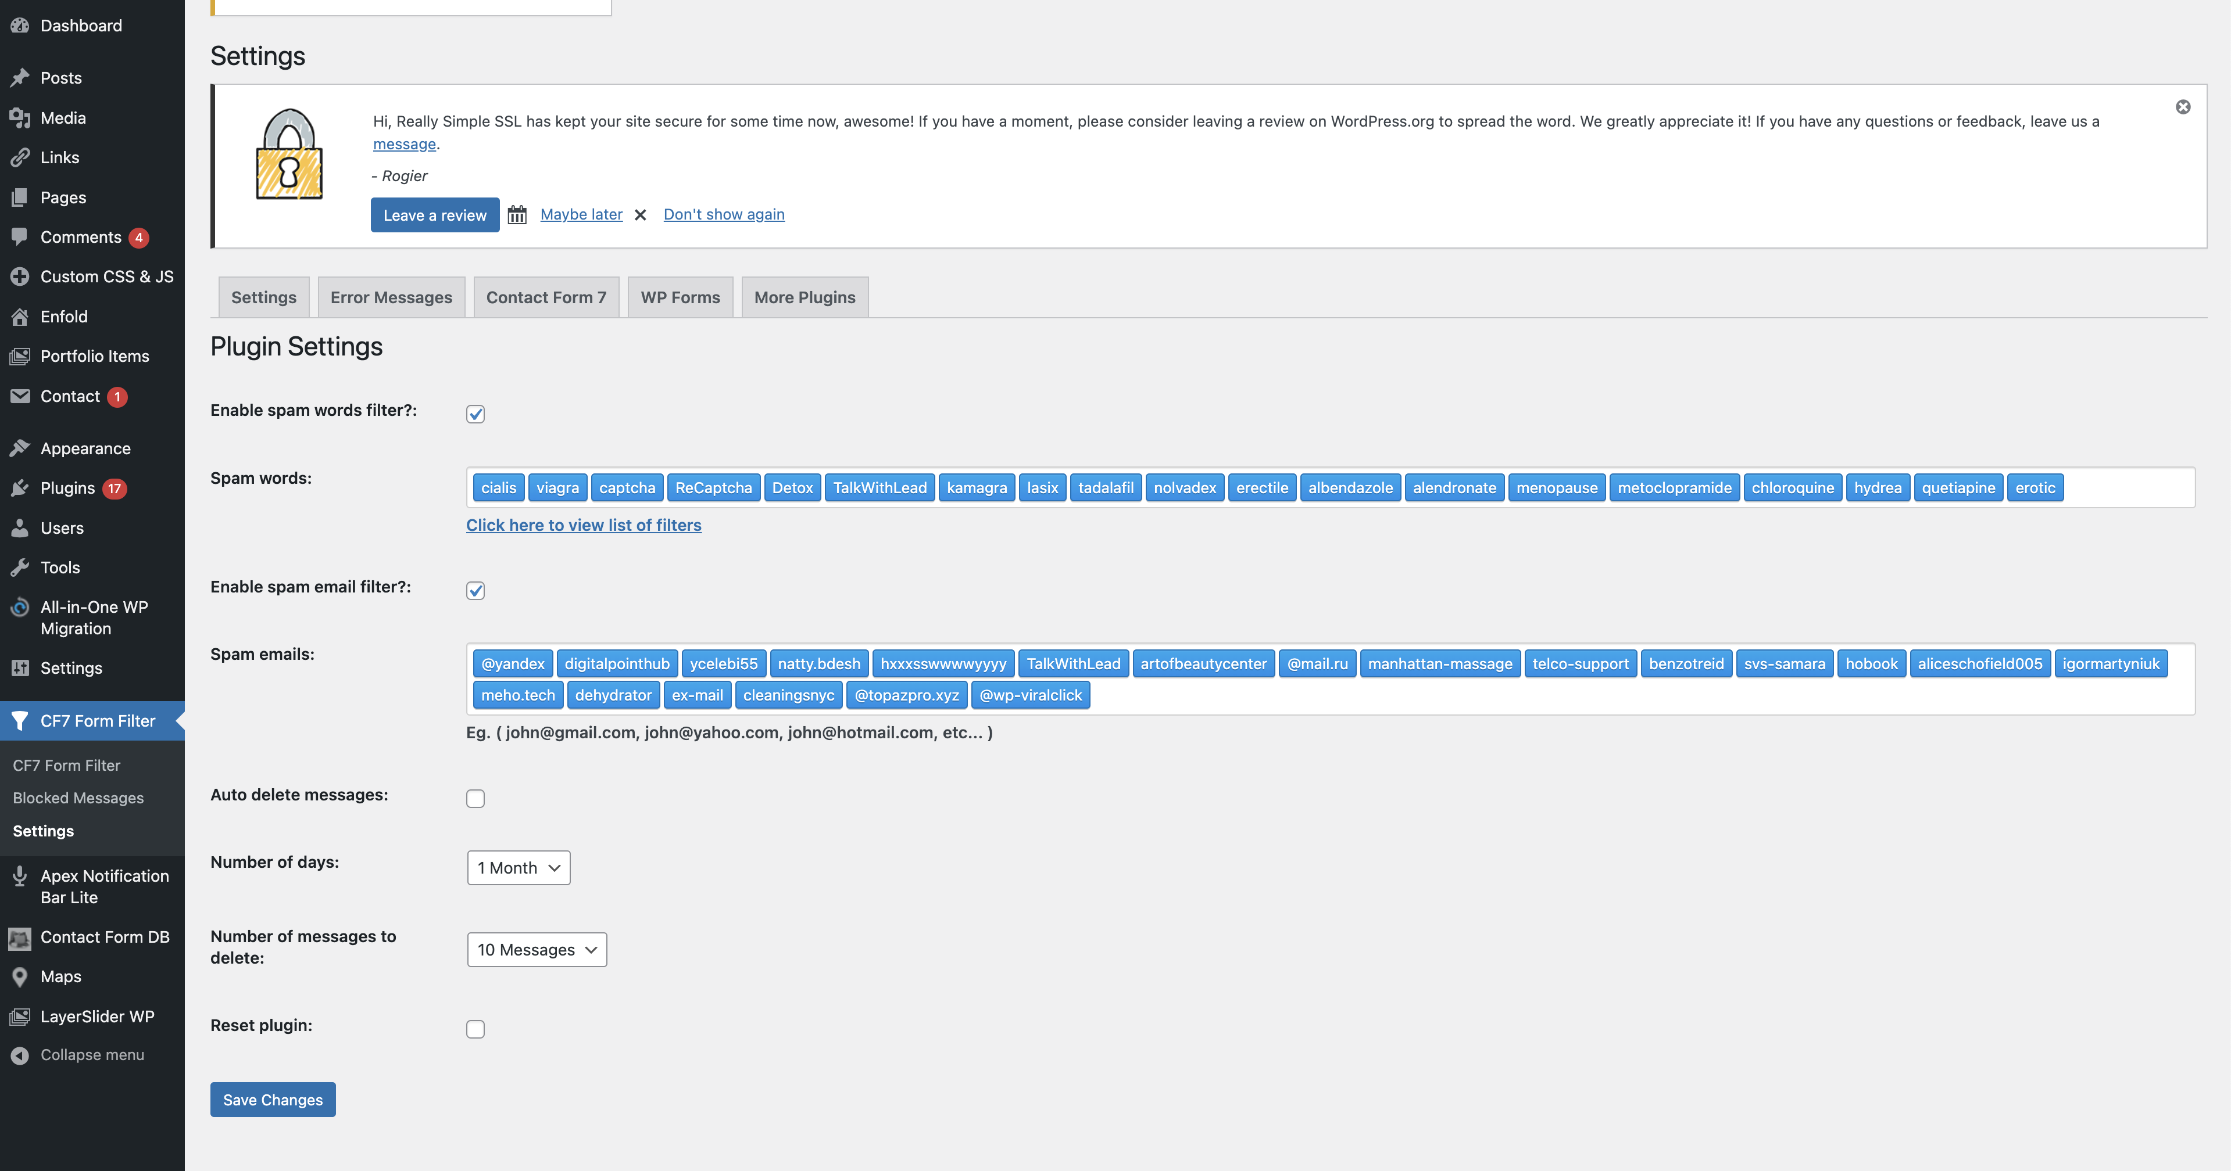Click the Plugins plug icon

[20, 488]
